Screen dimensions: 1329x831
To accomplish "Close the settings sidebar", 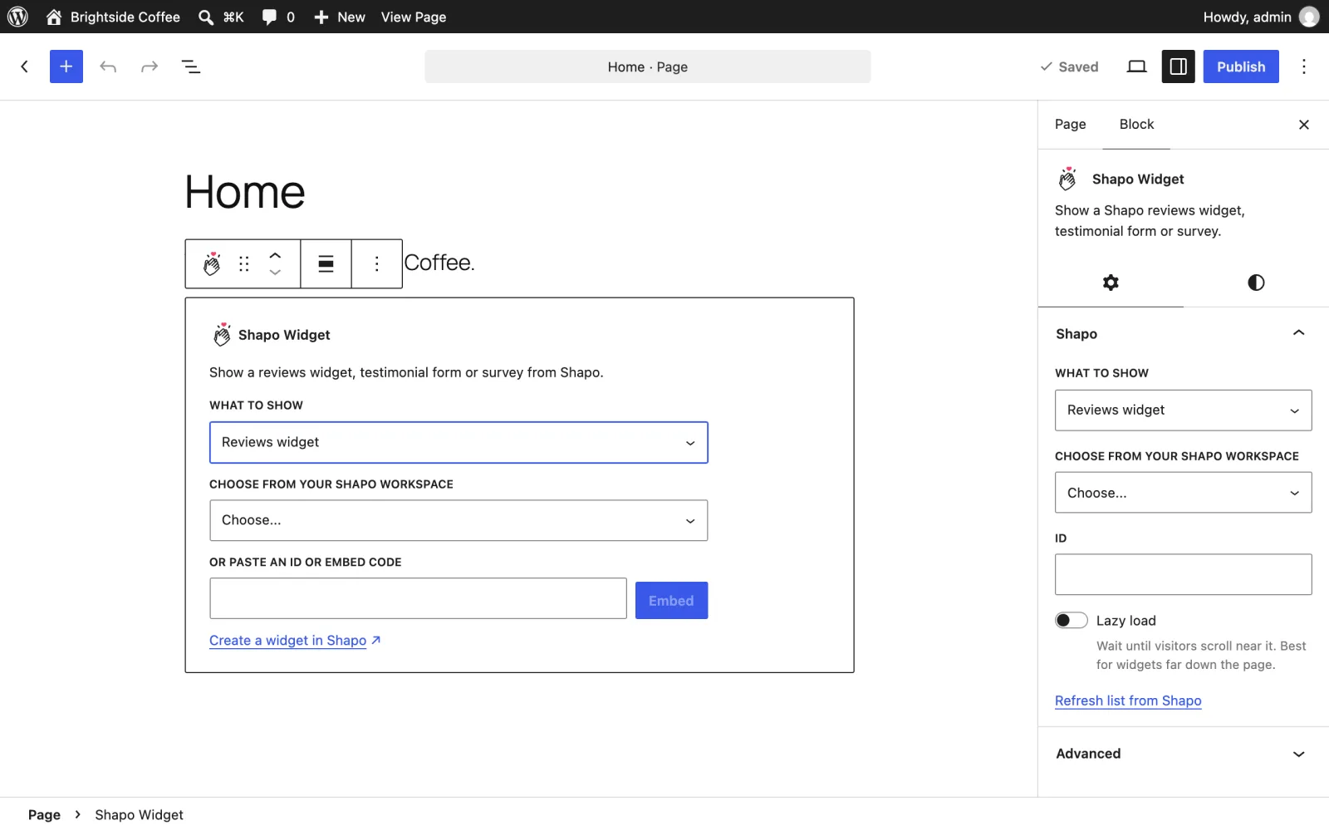I will pos(1304,125).
